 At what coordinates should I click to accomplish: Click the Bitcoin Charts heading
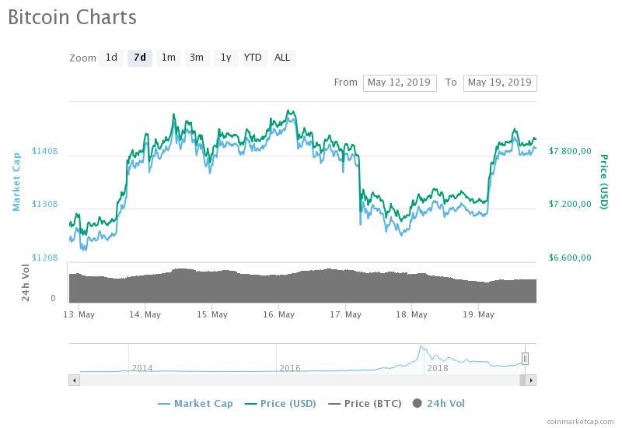(72, 17)
